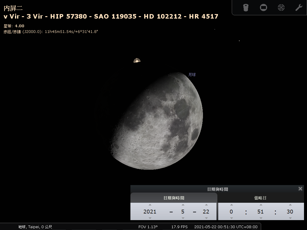
Task: Decrease the day with the down arrow
Action: coord(206,218)
